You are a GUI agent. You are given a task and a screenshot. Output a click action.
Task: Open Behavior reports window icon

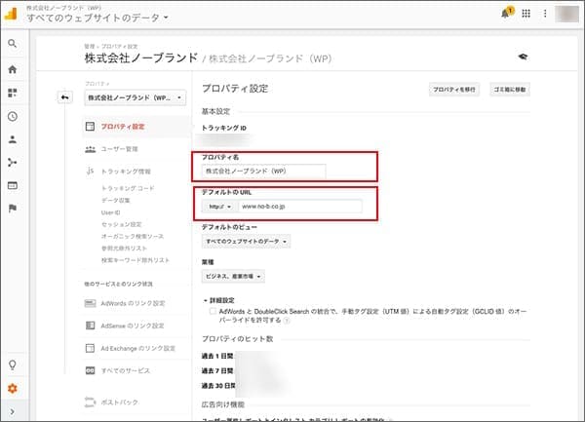click(x=13, y=185)
